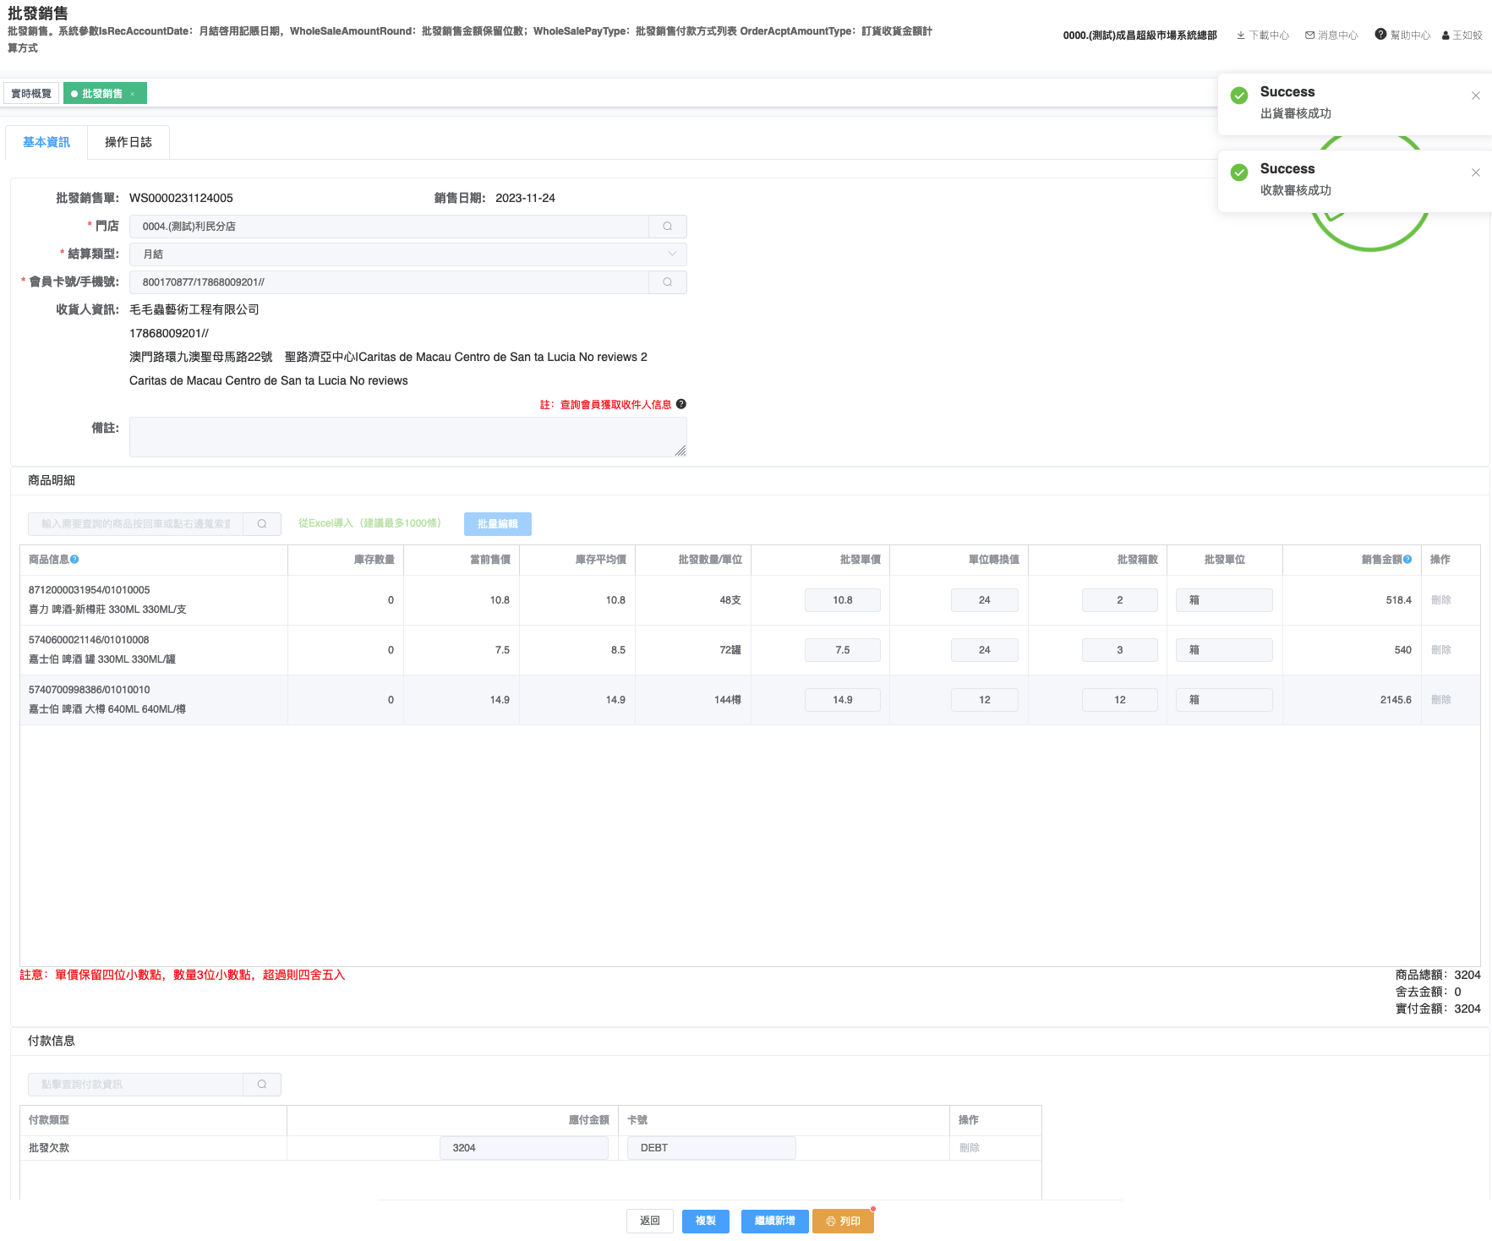Click the member card number search icon
The image size is (1492, 1241).
(x=667, y=282)
